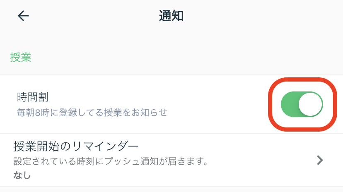Tap the 通知 page title
Viewport: 343px width, 192px height.
point(171,16)
